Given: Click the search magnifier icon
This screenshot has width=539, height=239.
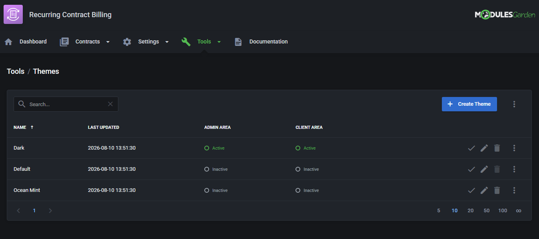Looking at the screenshot, I should point(22,104).
